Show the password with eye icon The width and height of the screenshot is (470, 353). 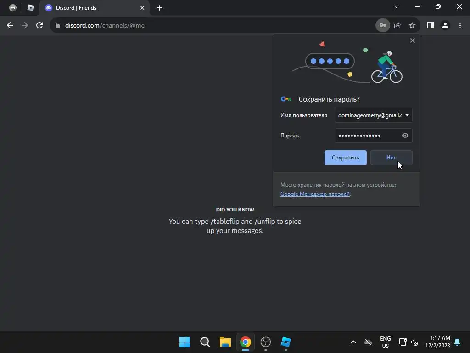tap(405, 136)
